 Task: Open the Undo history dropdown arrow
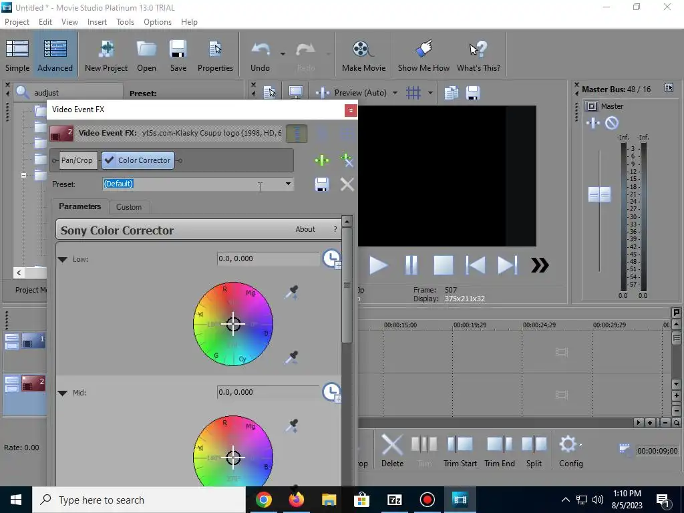point(283,53)
